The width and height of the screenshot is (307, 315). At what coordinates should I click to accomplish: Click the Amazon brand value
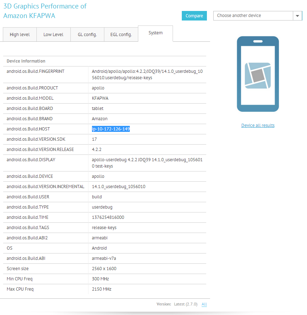(100, 119)
